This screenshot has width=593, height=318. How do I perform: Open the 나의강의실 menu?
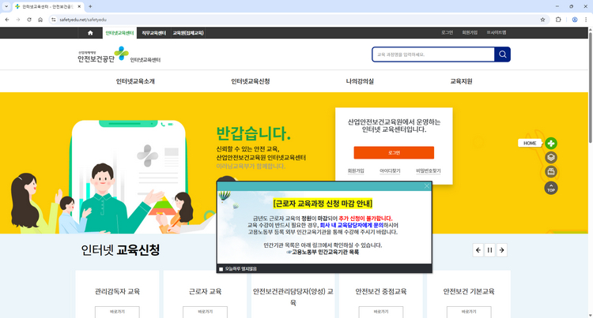coord(360,81)
